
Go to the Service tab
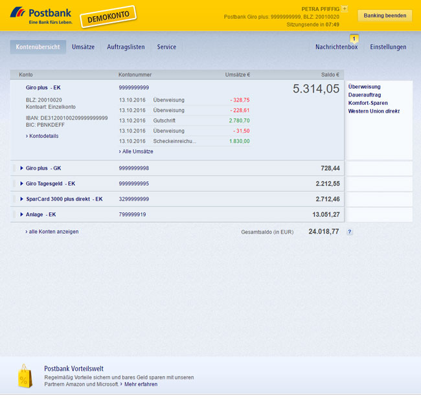point(166,47)
